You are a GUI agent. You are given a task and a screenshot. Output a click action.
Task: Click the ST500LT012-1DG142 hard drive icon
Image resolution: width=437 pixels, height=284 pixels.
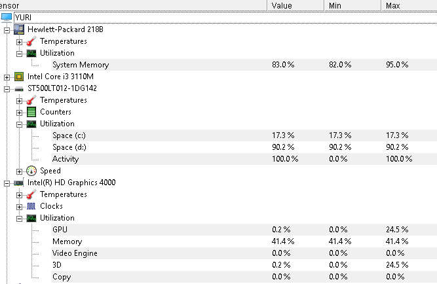(x=19, y=88)
